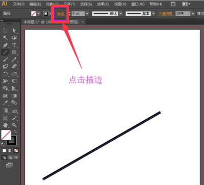Select the Line Segment tool
This screenshot has height=185, width=204.
5,52
